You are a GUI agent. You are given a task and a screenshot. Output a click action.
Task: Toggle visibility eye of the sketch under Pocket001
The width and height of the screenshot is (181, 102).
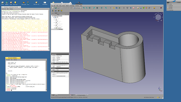pyautogui.click(x=56, y=27)
